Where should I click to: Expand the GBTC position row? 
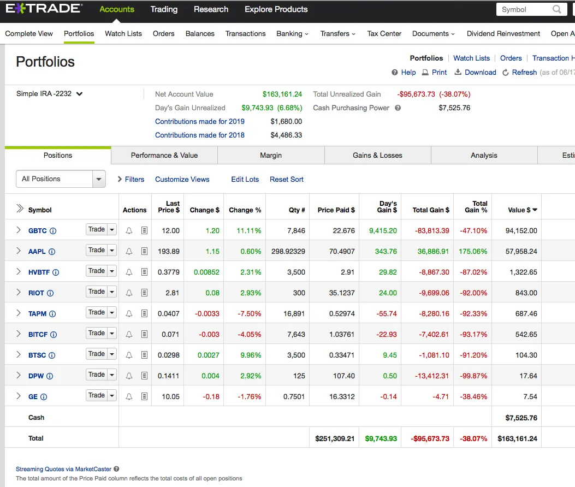pos(19,230)
